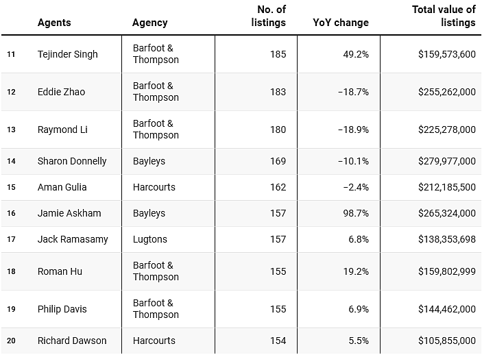Image resolution: width=482 pixels, height=357 pixels.
Task: Click the $105,855,000 total value cell
Action: tap(446, 341)
